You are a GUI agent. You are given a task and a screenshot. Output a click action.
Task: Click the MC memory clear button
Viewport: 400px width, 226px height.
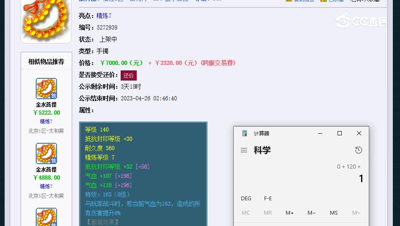click(246, 213)
